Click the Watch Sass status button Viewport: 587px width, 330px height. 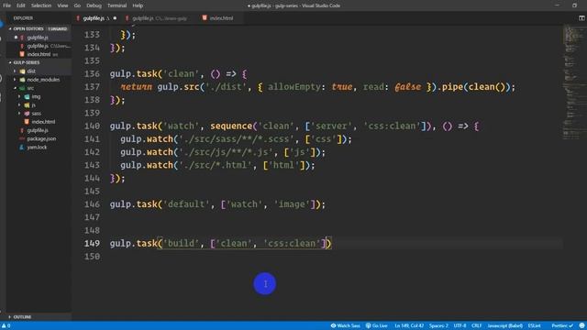coord(345,326)
